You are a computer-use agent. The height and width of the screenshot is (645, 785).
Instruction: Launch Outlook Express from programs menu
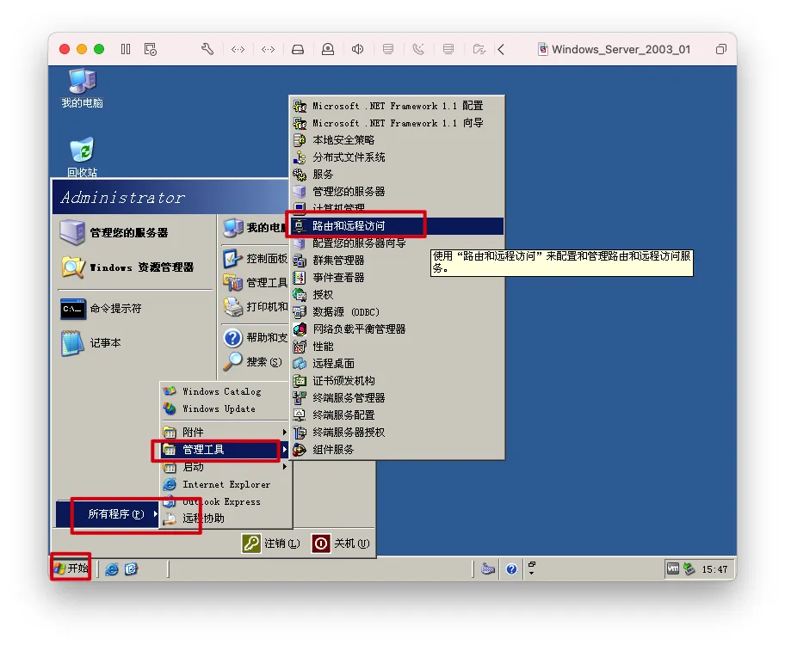225,501
